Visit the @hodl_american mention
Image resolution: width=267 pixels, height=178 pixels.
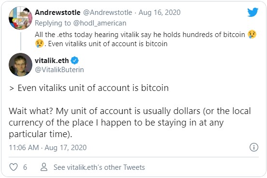tap(100, 23)
